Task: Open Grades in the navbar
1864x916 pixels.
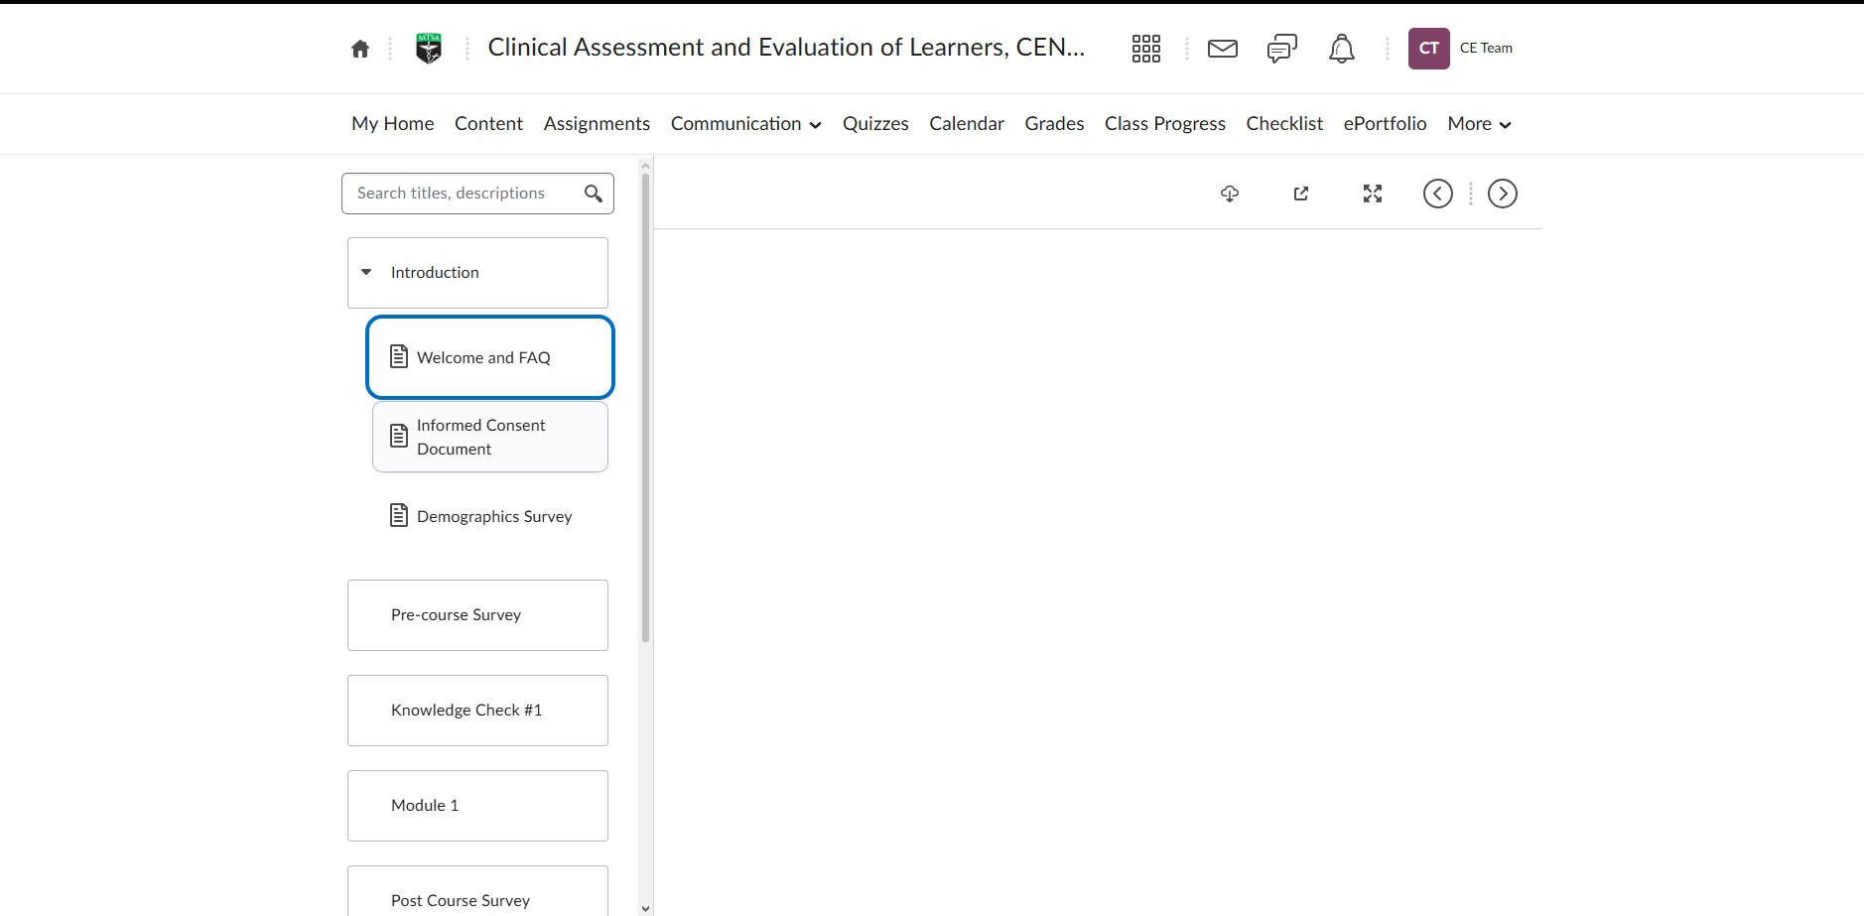Action: 1054,124
